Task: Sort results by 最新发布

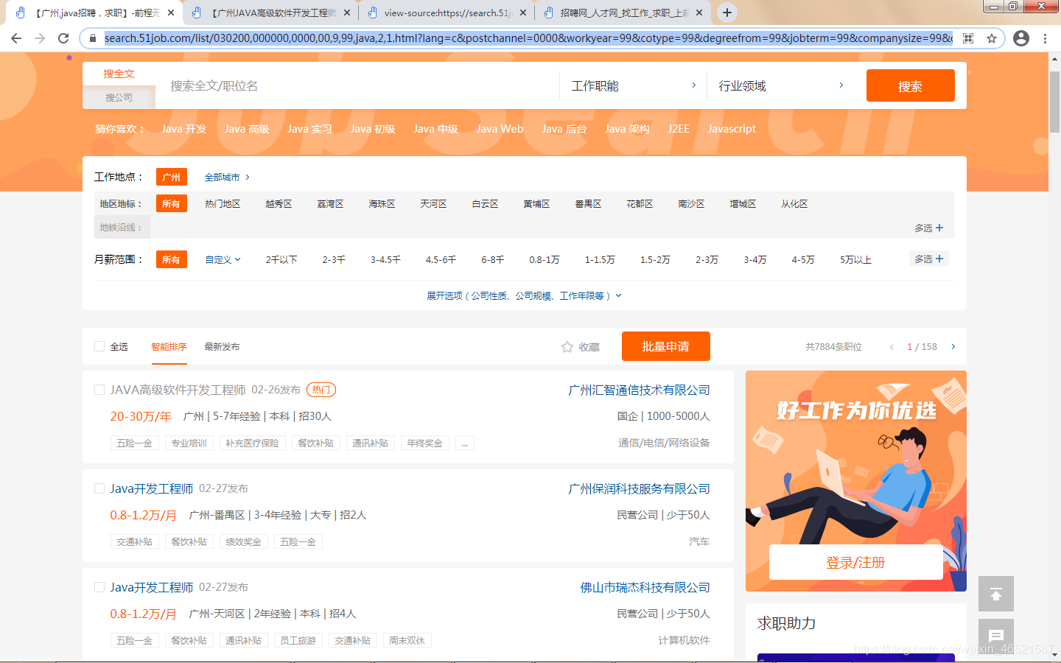Action: pyautogui.click(x=222, y=347)
